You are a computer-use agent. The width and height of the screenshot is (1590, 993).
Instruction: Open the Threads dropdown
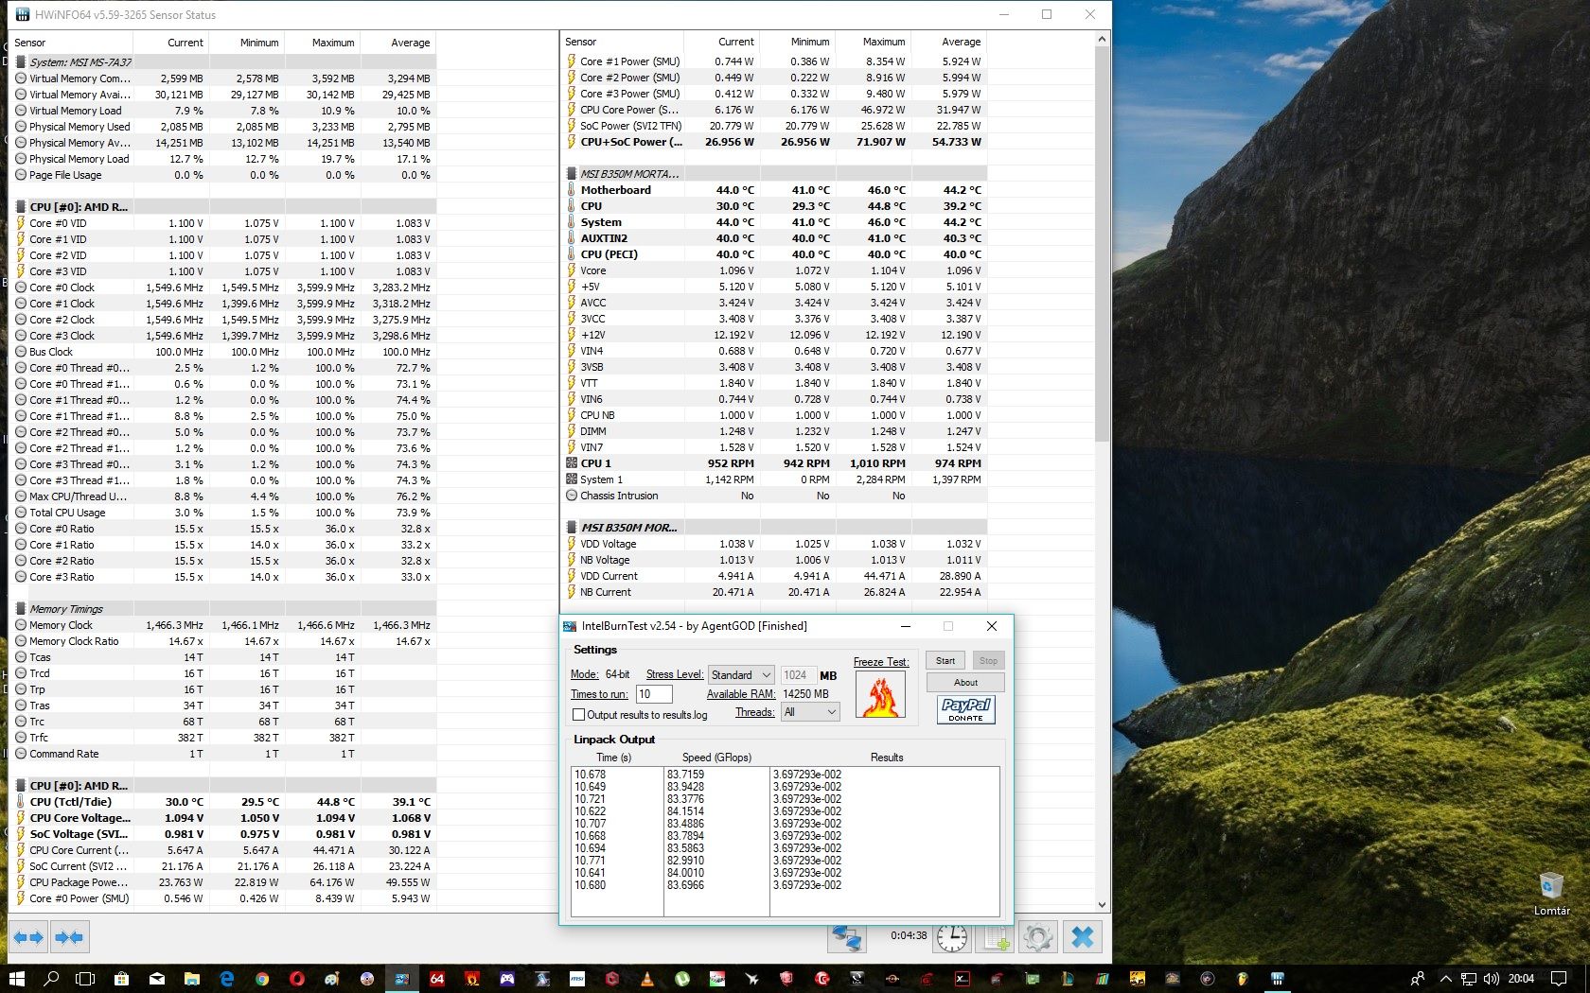(810, 712)
